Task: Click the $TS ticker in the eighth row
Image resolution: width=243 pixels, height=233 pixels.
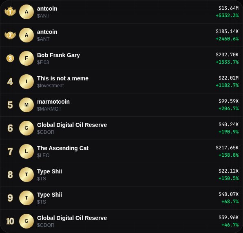Action: [42, 179]
